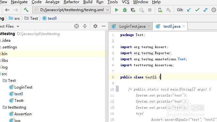Open the Run menu
Viewport: 217px width, 122px height.
point(100,2)
